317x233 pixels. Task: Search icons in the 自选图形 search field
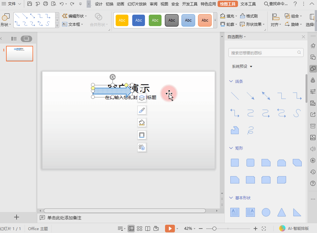266,52
